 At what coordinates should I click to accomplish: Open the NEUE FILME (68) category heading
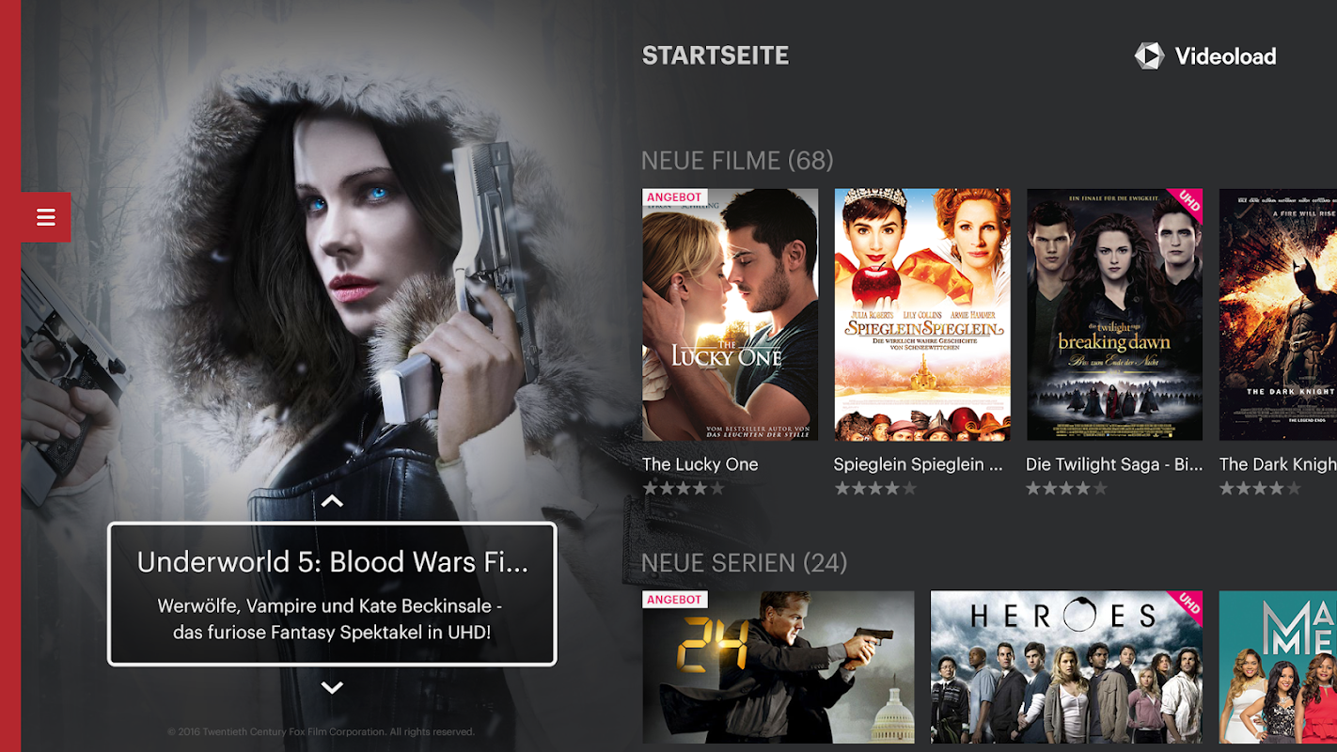(737, 161)
